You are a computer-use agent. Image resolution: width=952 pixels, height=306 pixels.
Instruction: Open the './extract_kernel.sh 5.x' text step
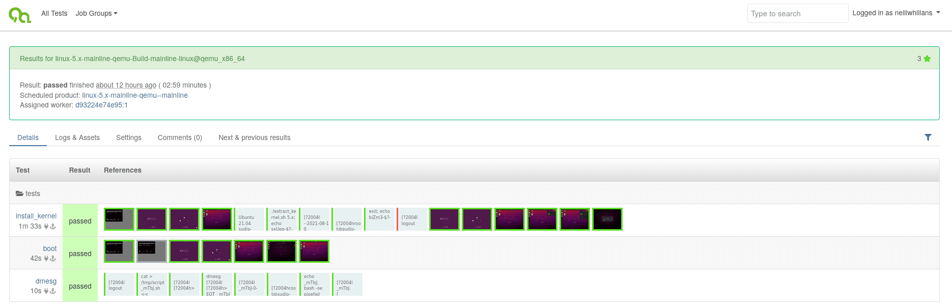pos(282,219)
